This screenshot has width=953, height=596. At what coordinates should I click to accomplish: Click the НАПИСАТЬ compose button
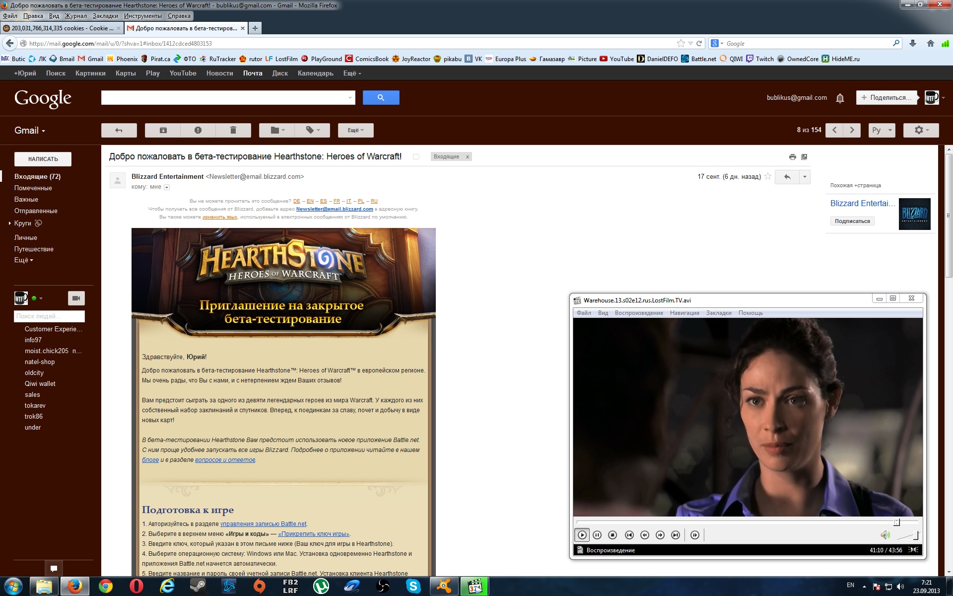[43, 159]
